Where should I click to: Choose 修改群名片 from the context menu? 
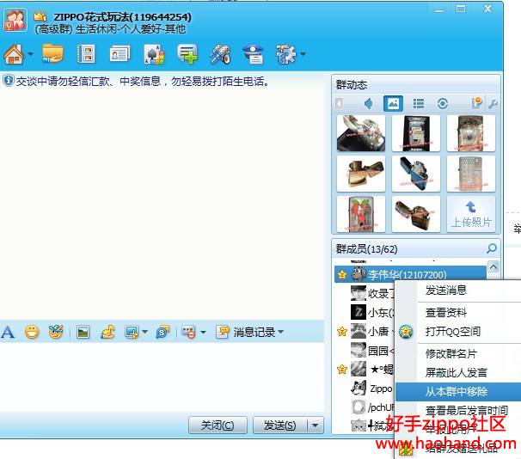click(451, 354)
